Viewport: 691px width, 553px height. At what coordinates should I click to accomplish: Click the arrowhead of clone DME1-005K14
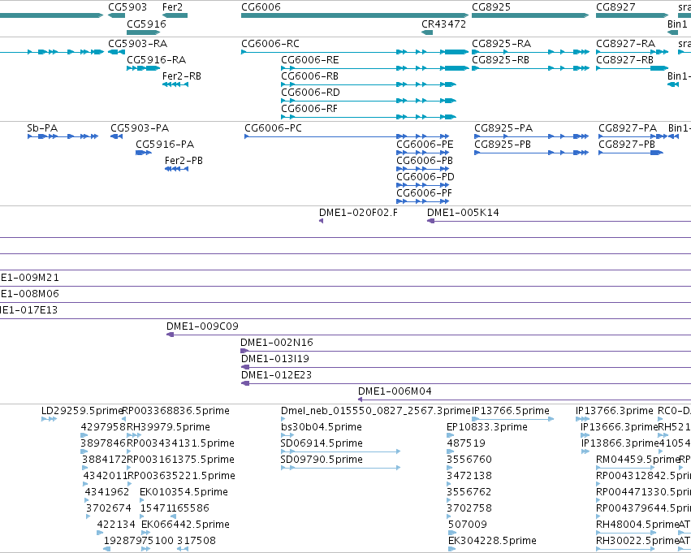431,221
